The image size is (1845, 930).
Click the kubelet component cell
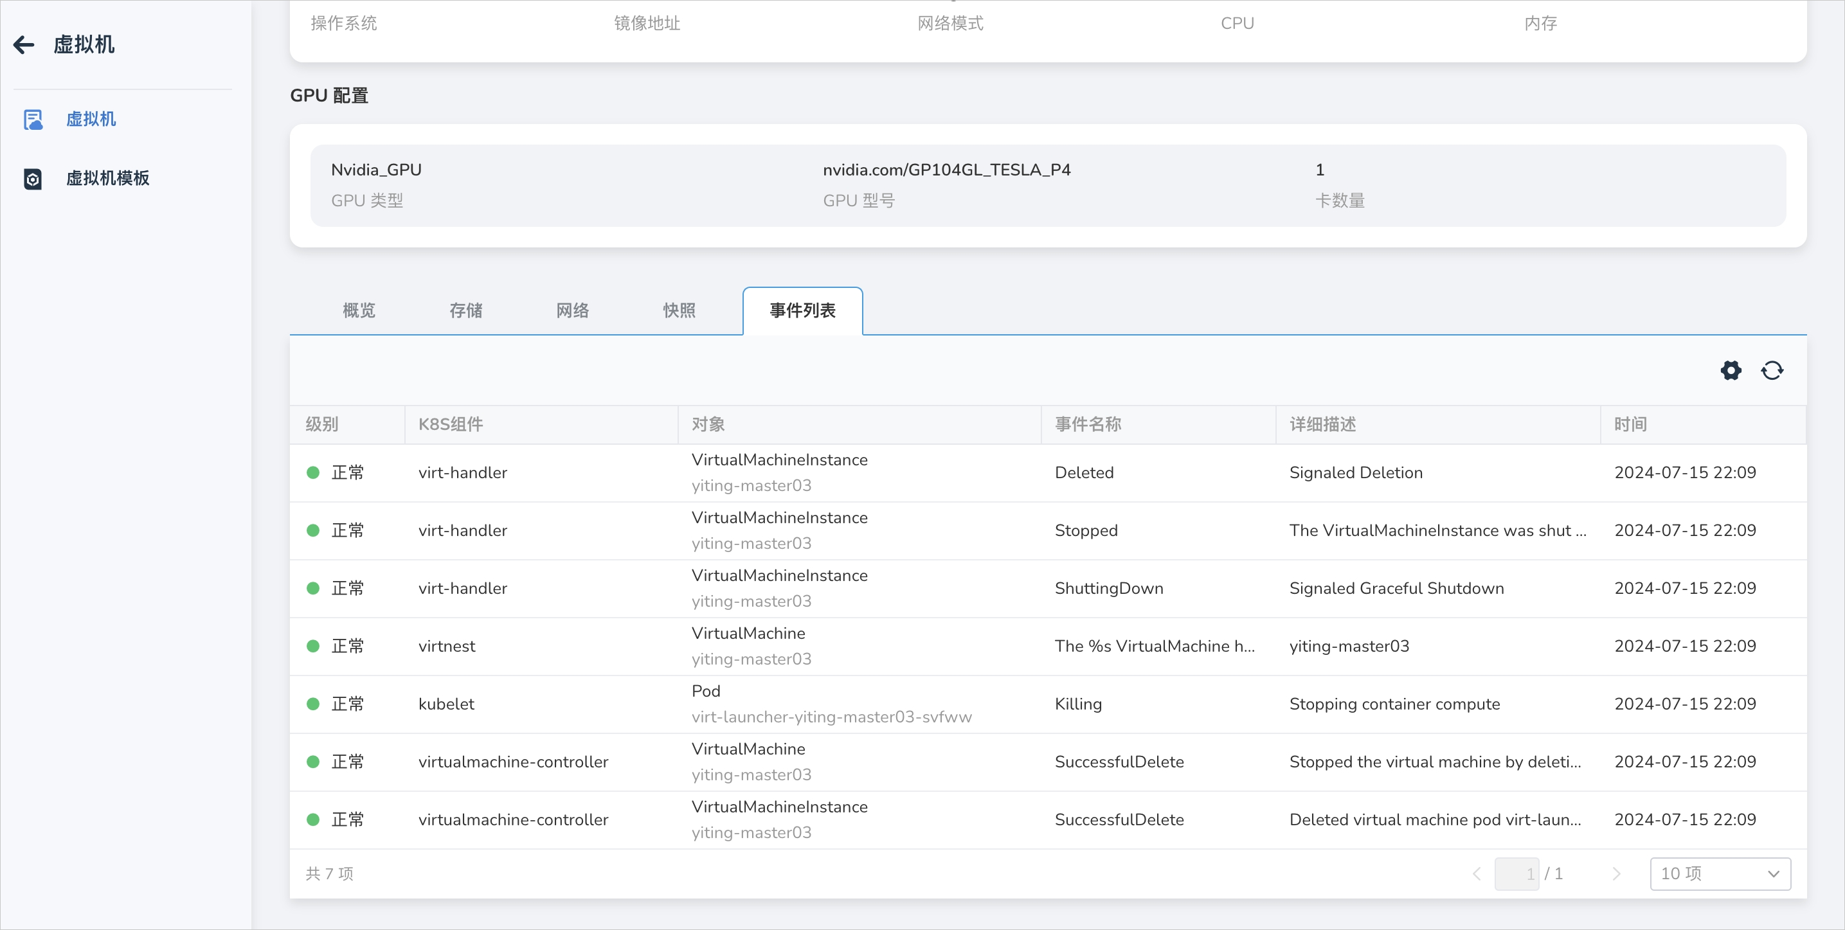[446, 704]
